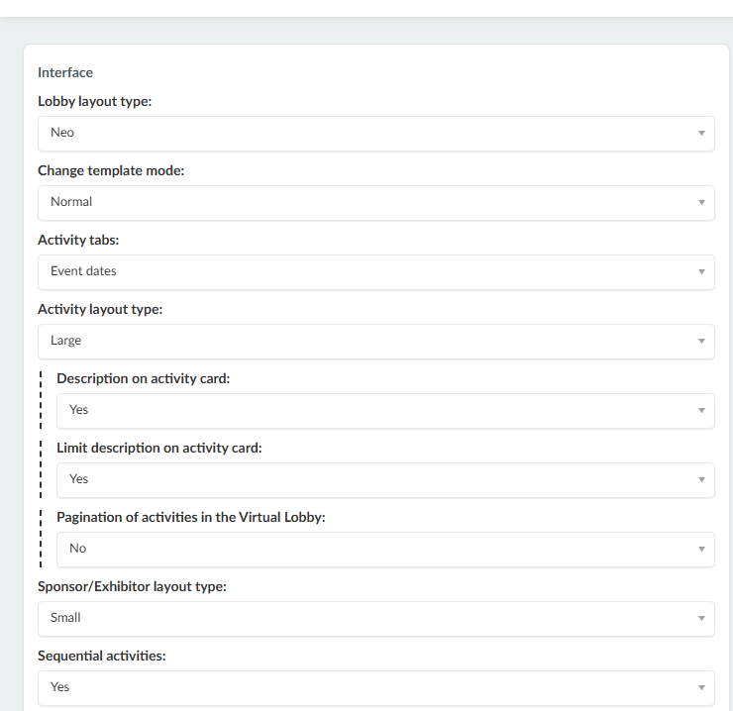Click the arrow beside Small option
Screen dimensions: 733x711
(x=701, y=619)
